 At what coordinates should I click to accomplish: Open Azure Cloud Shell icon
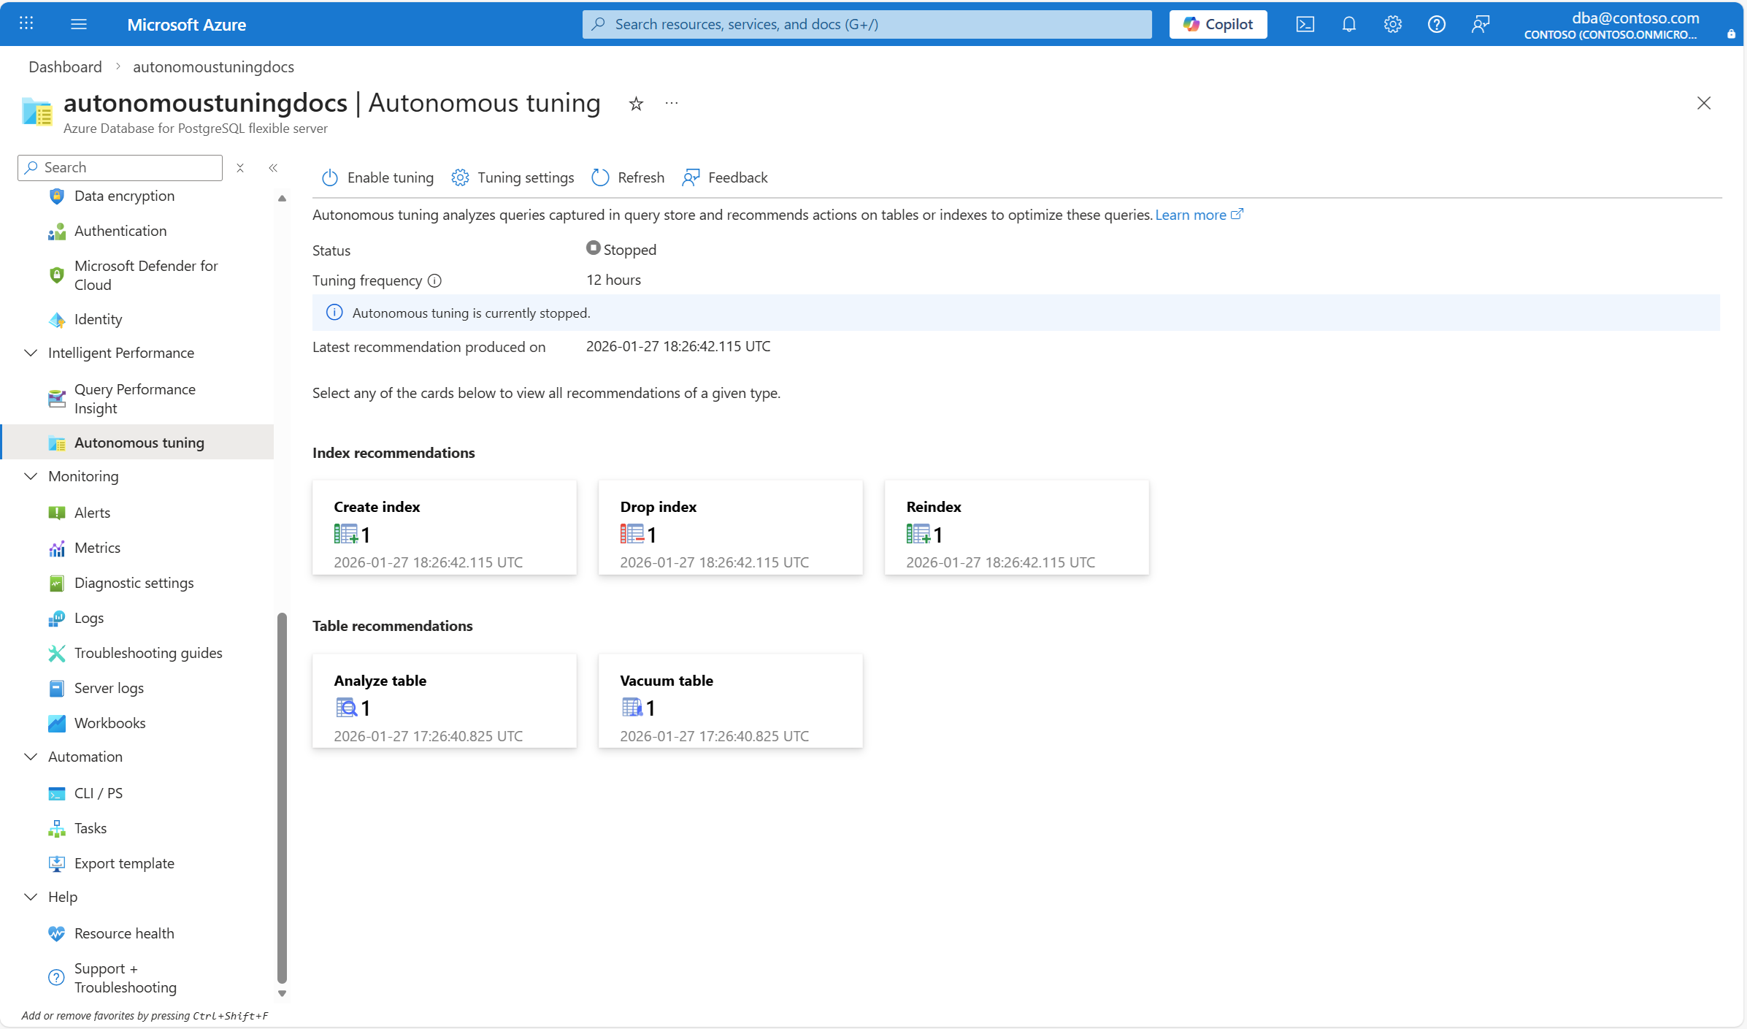tap(1305, 24)
